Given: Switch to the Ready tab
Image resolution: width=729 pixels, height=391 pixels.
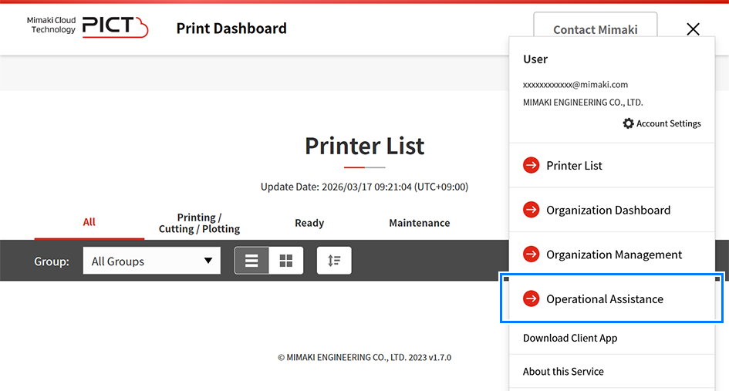Looking at the screenshot, I should (309, 223).
